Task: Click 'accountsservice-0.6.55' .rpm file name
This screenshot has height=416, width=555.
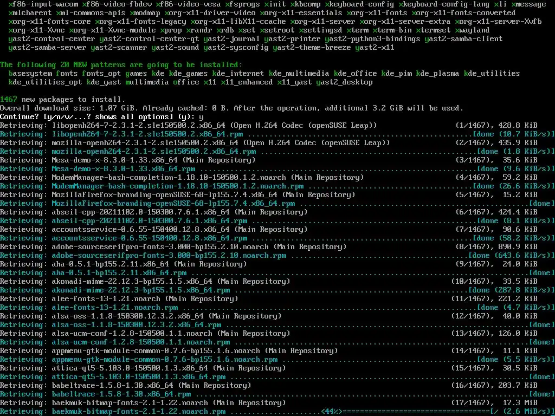Action: pos(150,238)
